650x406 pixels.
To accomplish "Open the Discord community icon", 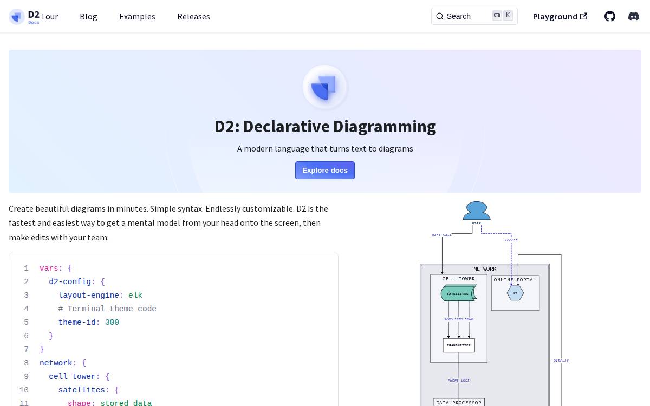I will (634, 16).
